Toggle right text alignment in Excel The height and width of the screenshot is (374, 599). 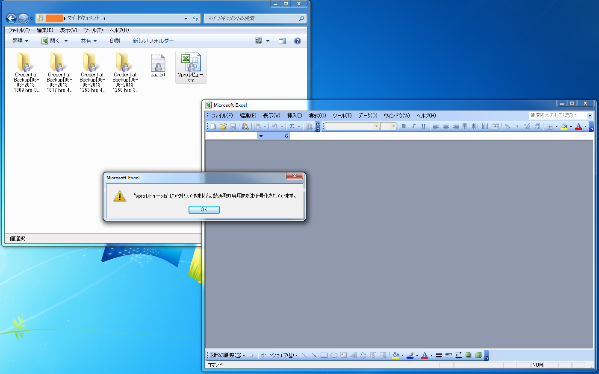pos(455,126)
